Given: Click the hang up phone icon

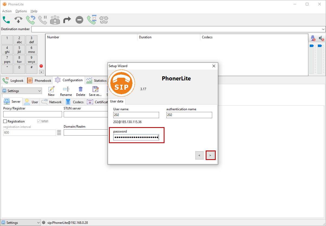Looking at the screenshot, I should 18,20.
